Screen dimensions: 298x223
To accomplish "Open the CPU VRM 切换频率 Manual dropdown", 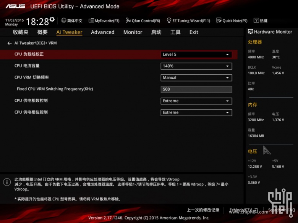I will 196,78.
